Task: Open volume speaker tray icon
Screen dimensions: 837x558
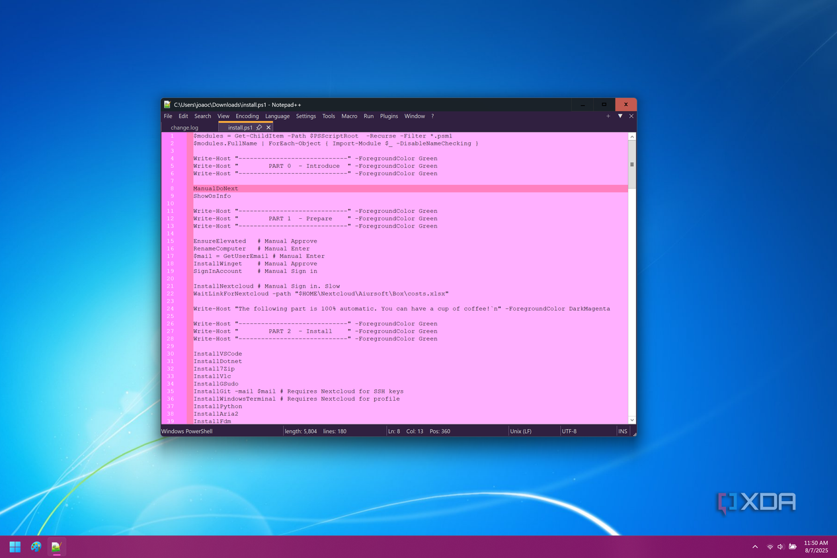Action: pos(781,547)
